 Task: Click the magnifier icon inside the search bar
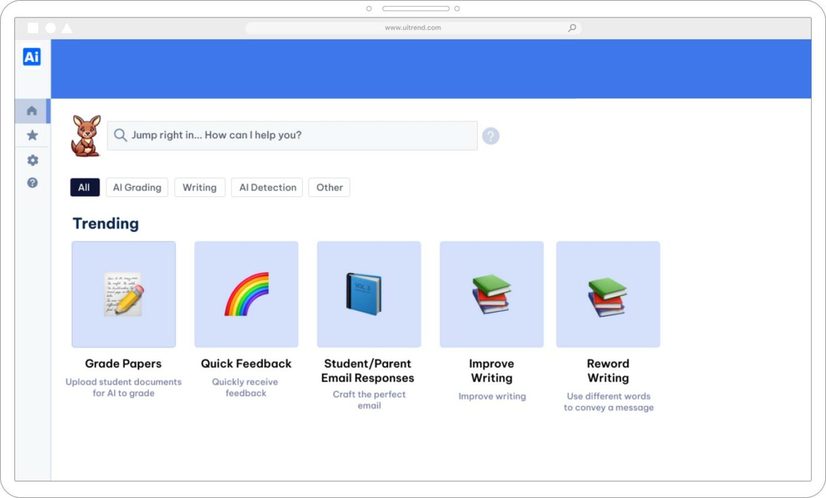(x=120, y=135)
